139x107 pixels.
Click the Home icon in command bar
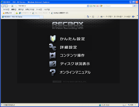[x=88, y=17]
